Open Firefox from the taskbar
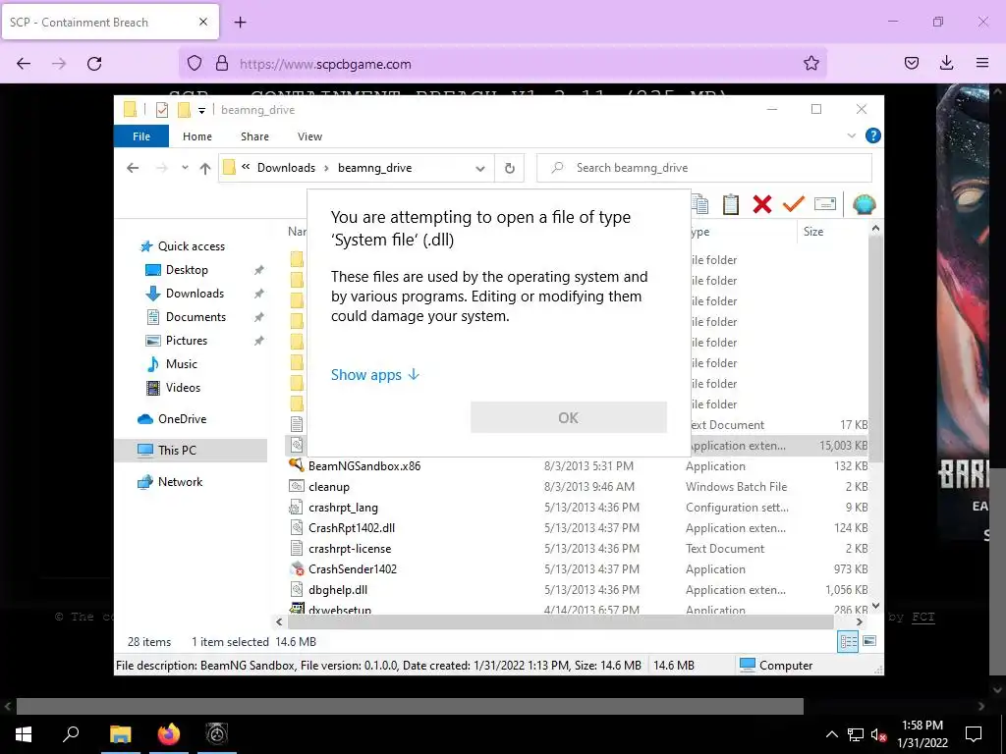Screen dimensions: 1006x754 pyautogui.click(x=169, y=734)
